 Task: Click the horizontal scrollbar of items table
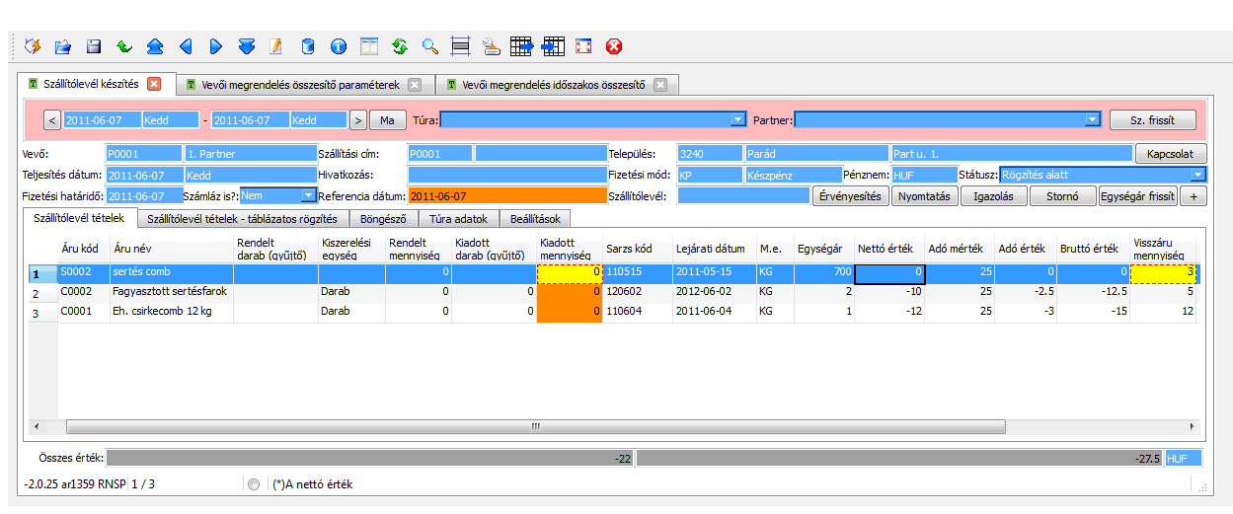click(x=534, y=427)
